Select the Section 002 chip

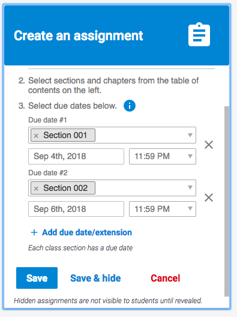[x=63, y=188]
